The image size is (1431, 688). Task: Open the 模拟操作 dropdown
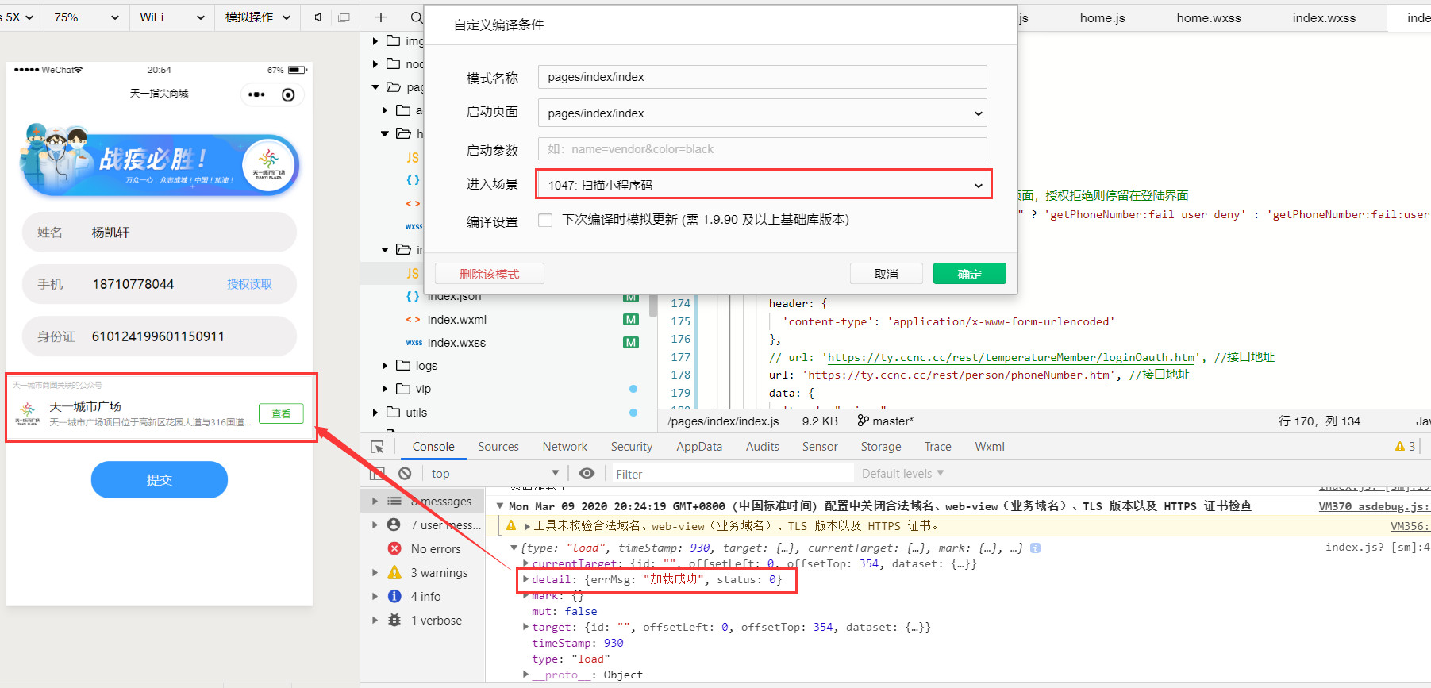click(258, 17)
